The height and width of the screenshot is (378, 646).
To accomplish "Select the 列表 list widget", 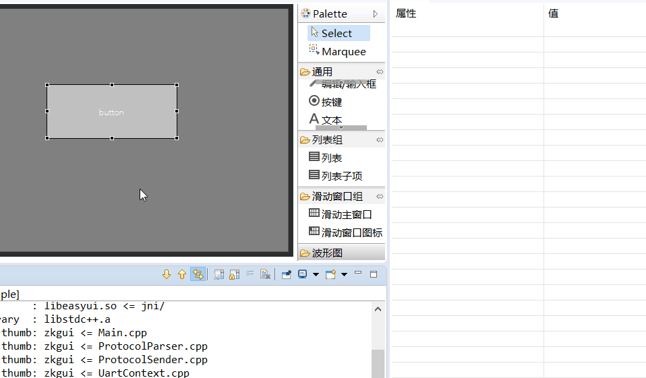I will [x=326, y=157].
